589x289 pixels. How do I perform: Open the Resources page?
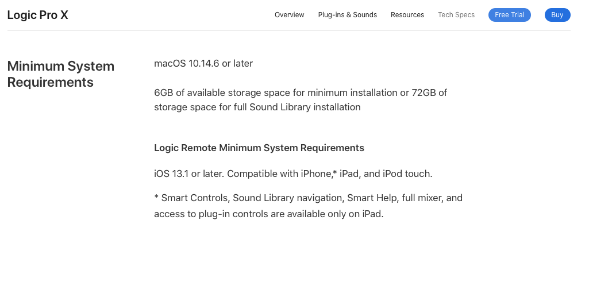point(407,15)
